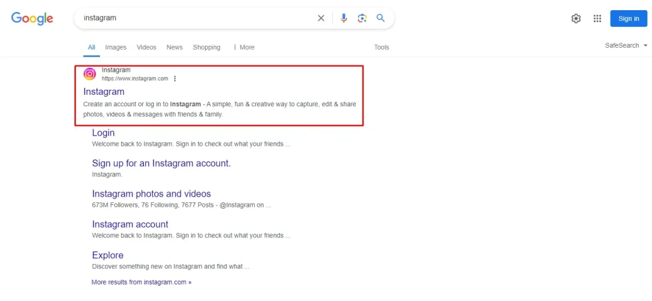The width and height of the screenshot is (652, 301).
Task: Open Google Lens image search icon
Action: click(x=362, y=18)
